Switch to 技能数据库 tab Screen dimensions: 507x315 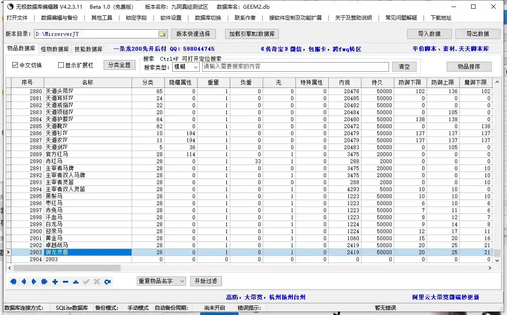pyautogui.click(x=89, y=49)
